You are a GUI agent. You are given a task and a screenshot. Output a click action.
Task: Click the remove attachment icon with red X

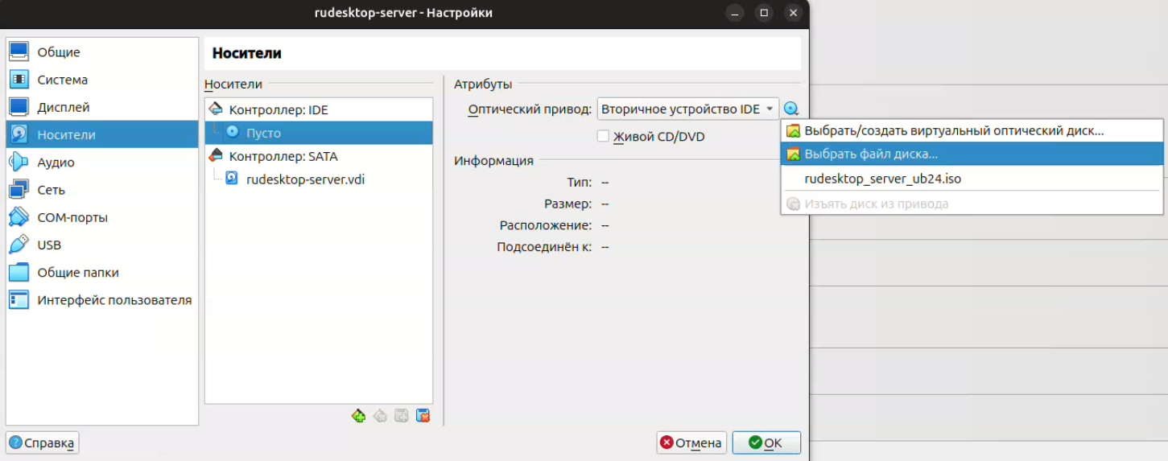[423, 416]
